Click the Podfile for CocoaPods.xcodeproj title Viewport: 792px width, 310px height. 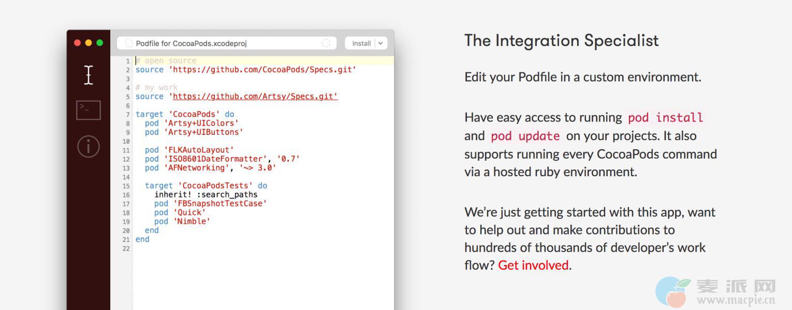tap(191, 43)
